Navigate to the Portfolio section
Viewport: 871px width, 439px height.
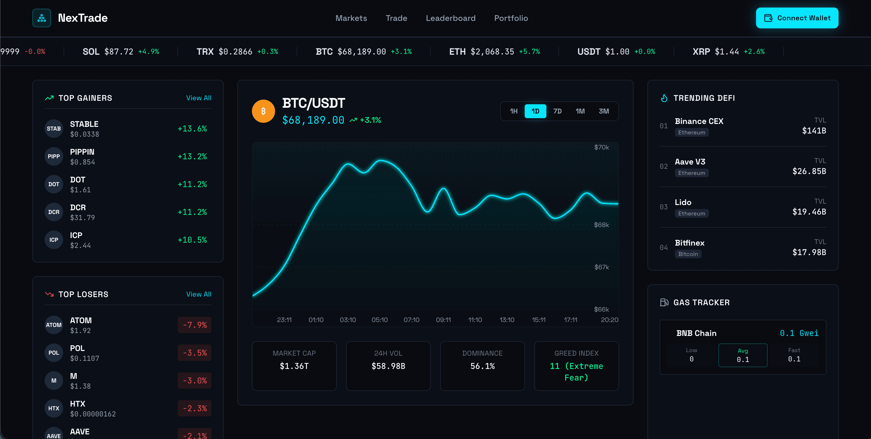point(511,18)
